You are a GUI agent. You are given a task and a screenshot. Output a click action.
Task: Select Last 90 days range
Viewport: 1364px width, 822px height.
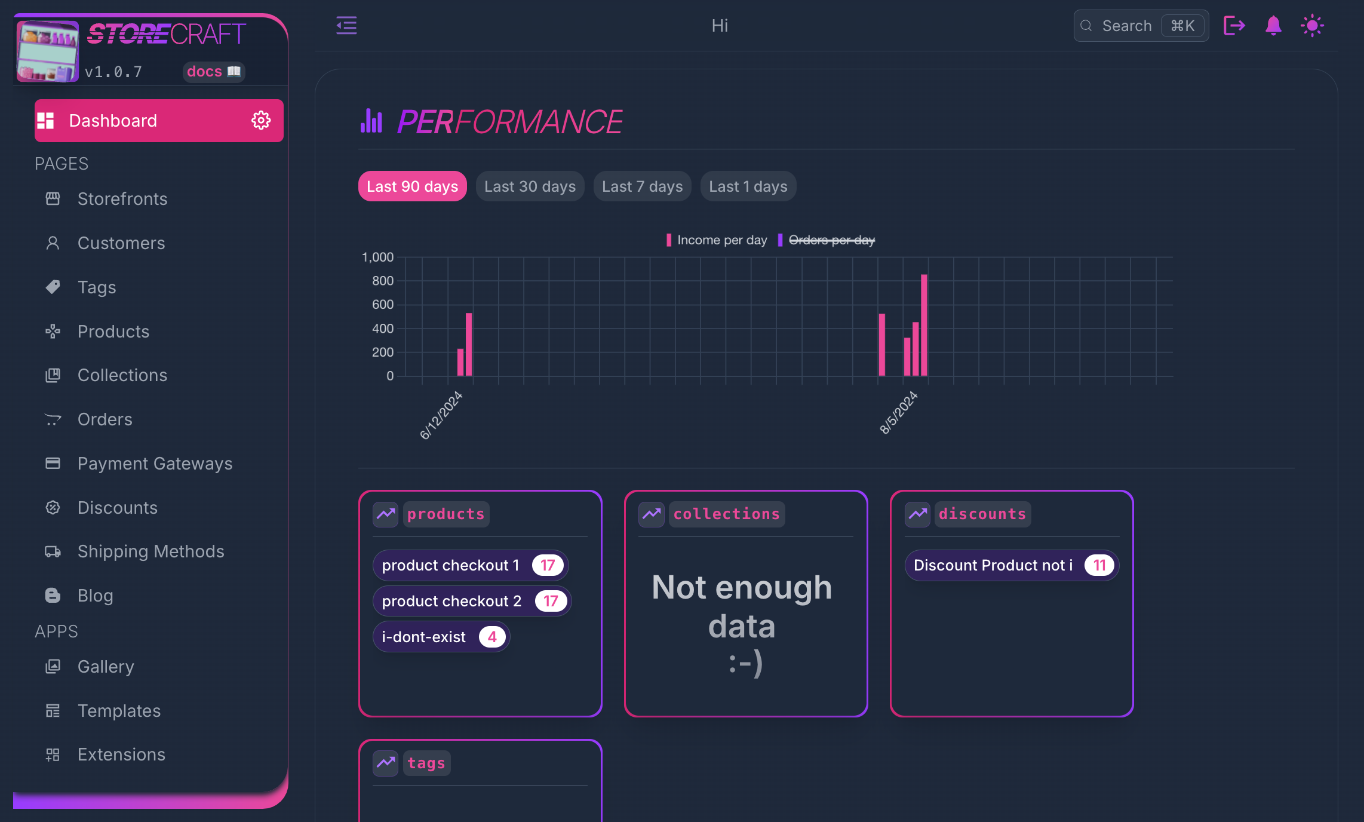click(x=412, y=186)
